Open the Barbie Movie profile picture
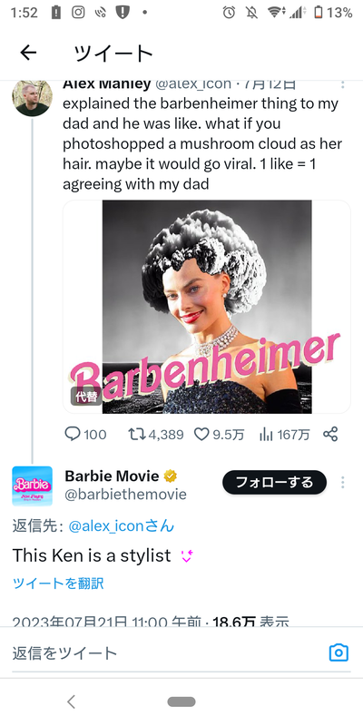This screenshot has height=726, width=363. click(32, 486)
